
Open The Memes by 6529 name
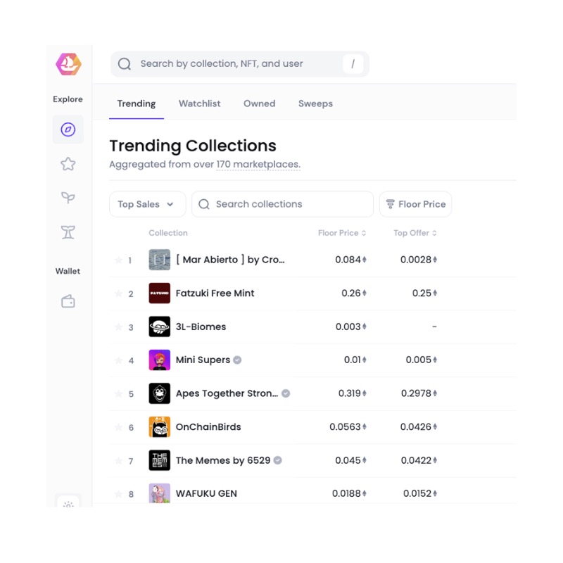[x=223, y=460]
